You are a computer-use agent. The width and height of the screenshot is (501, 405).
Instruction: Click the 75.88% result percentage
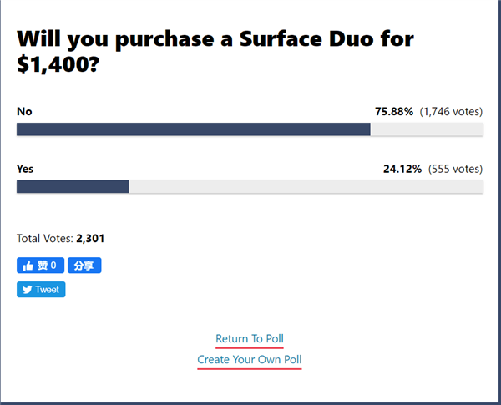point(394,111)
